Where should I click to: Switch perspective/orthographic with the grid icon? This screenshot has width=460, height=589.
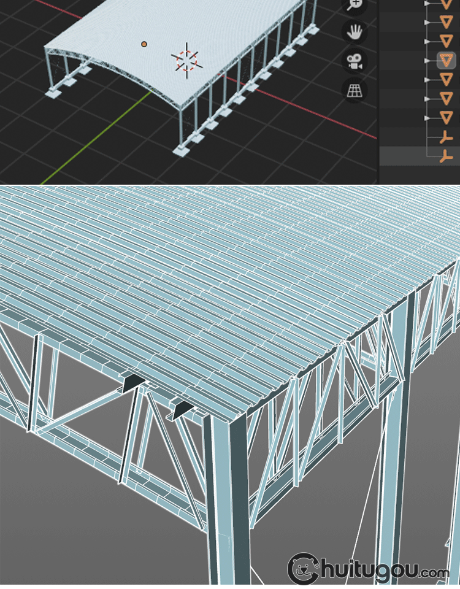tap(355, 90)
